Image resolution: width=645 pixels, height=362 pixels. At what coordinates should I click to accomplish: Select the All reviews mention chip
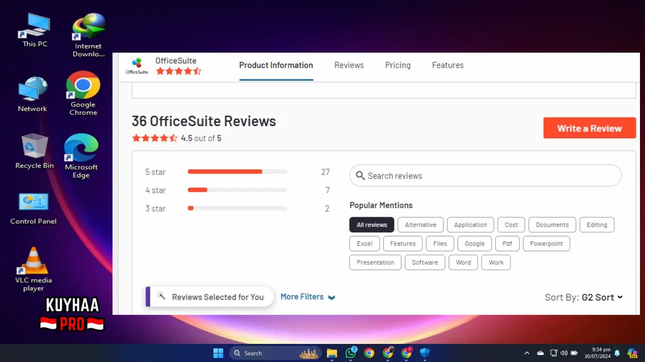click(372, 225)
